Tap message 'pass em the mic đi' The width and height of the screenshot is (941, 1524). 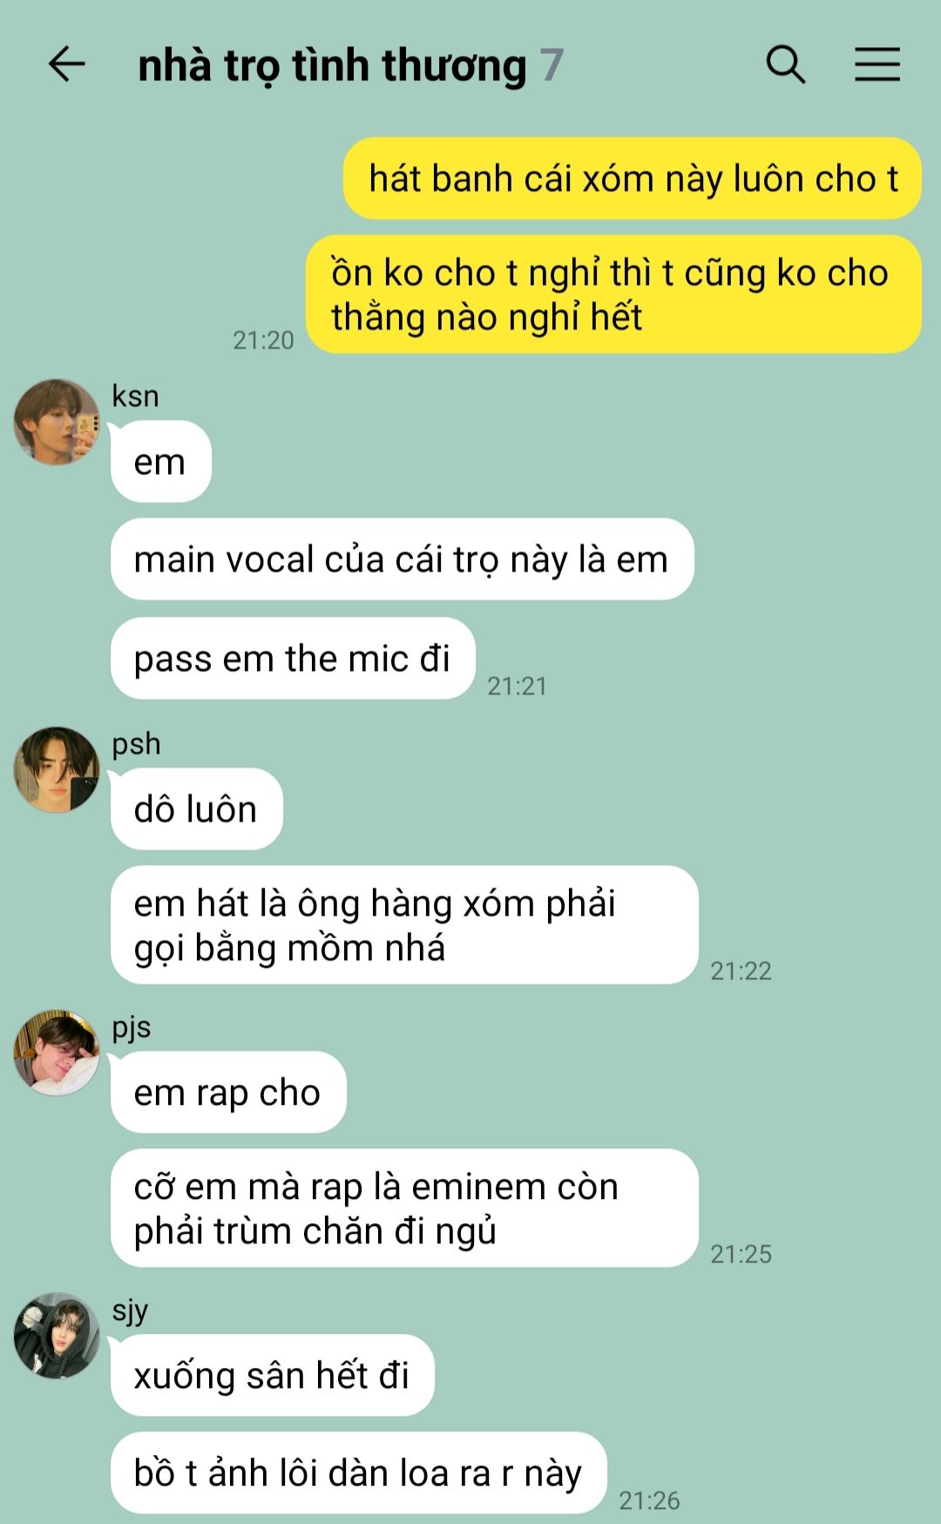[293, 659]
